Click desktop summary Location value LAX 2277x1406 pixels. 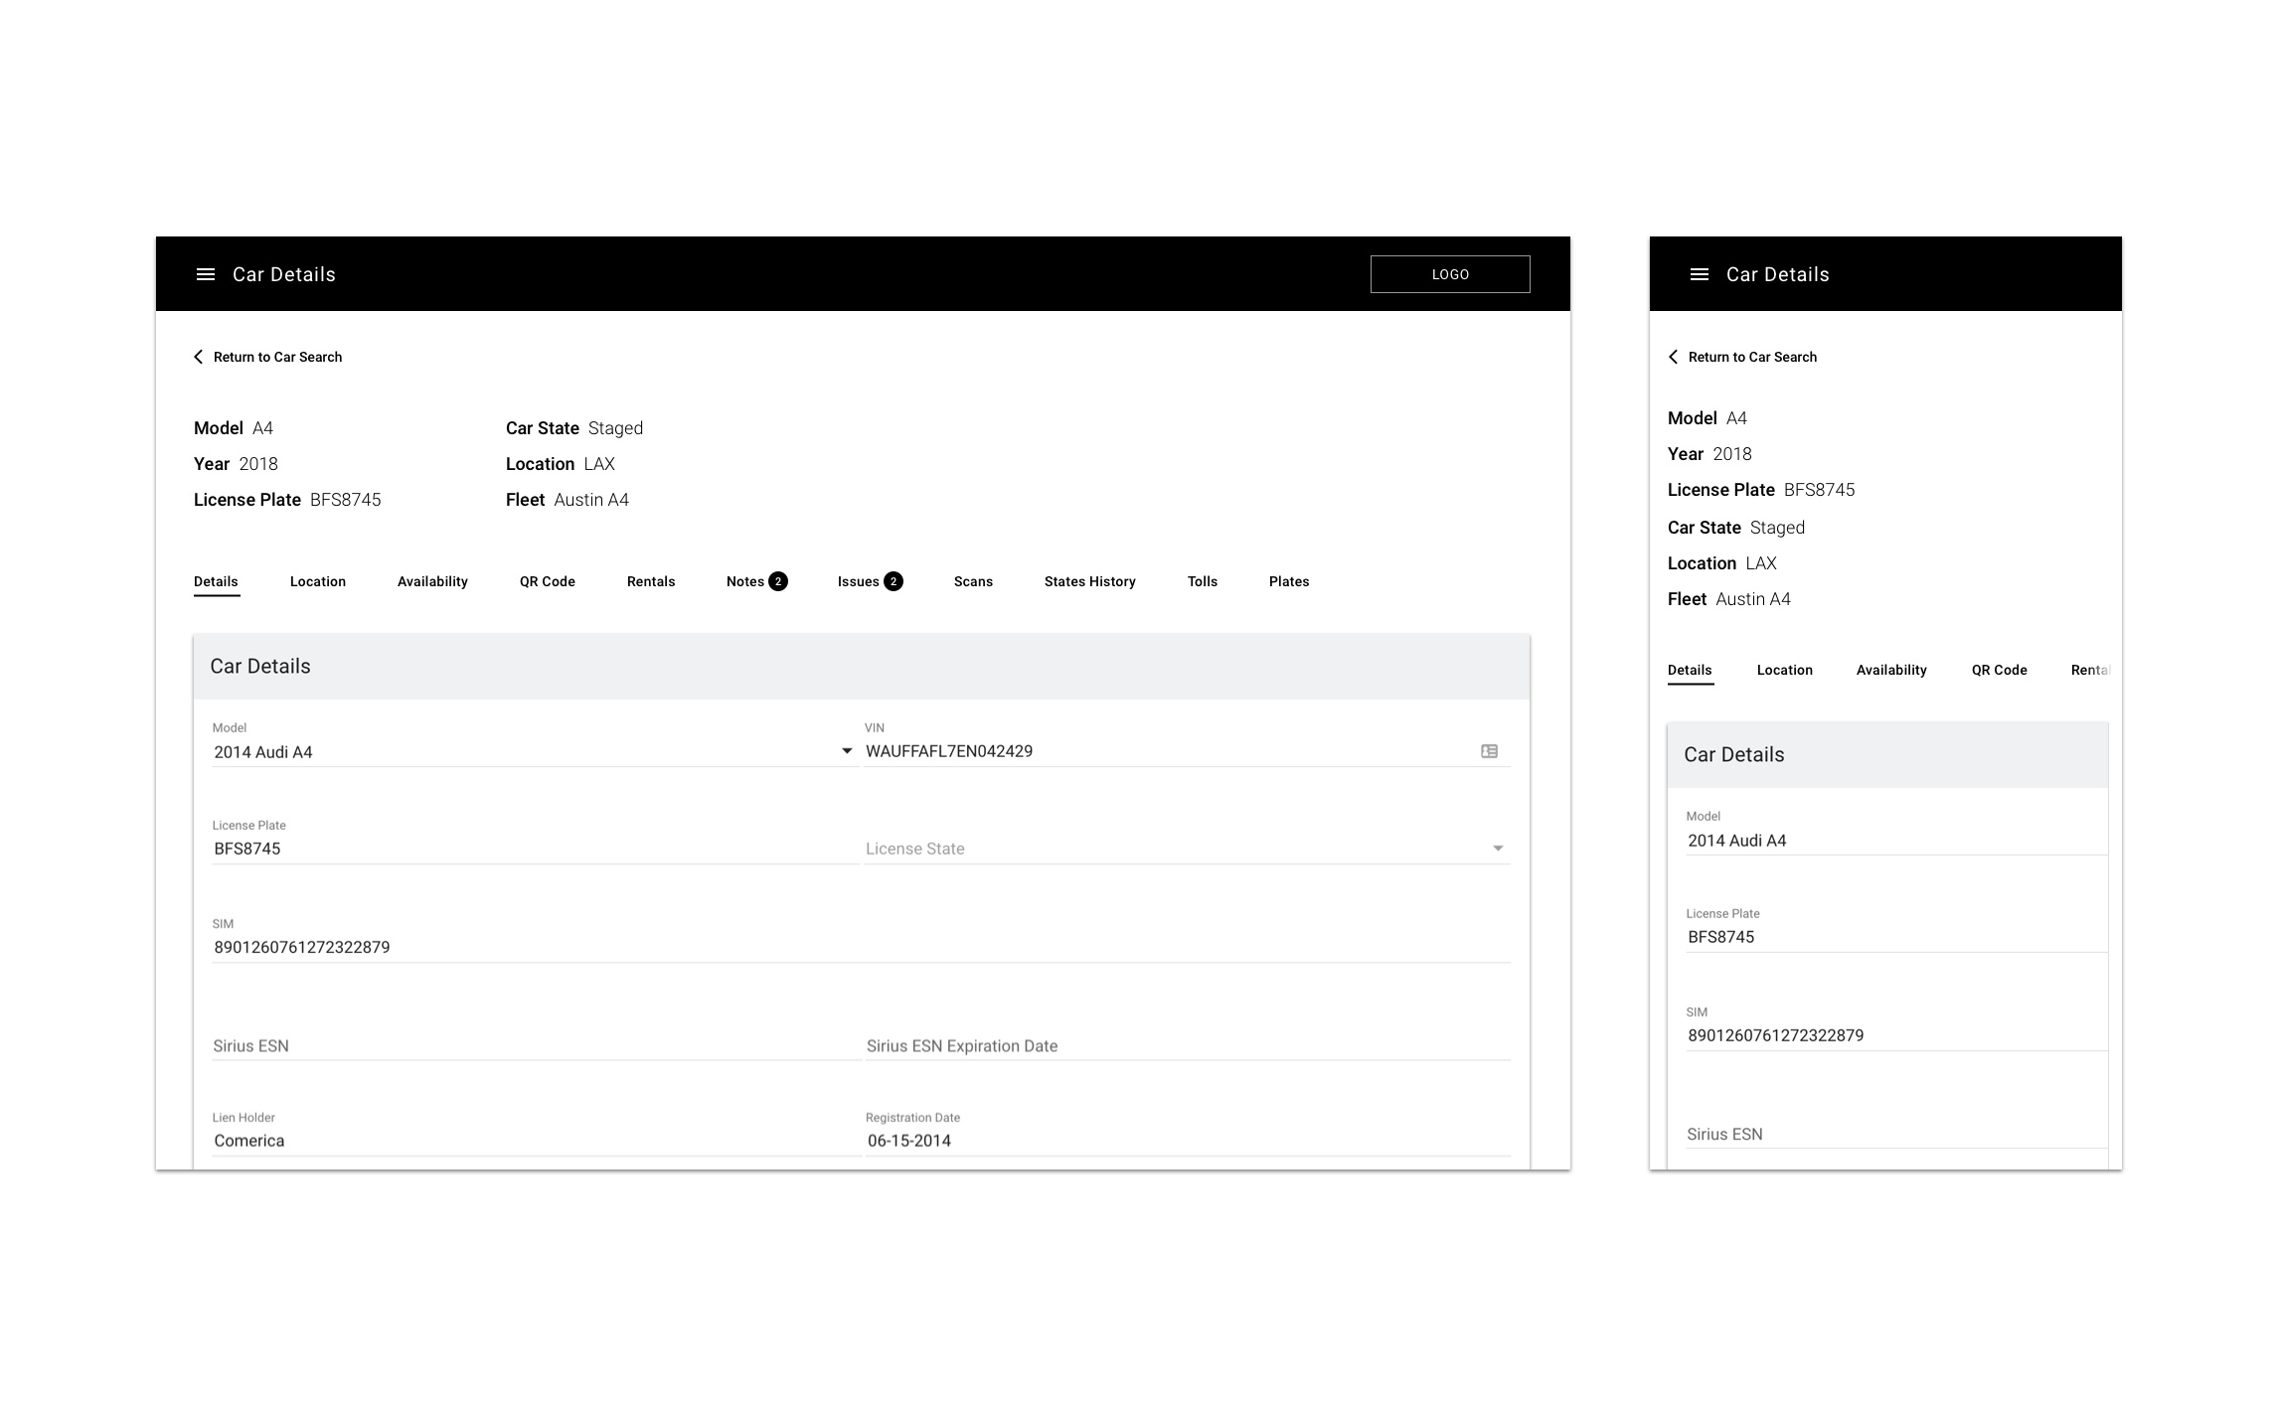tap(599, 464)
